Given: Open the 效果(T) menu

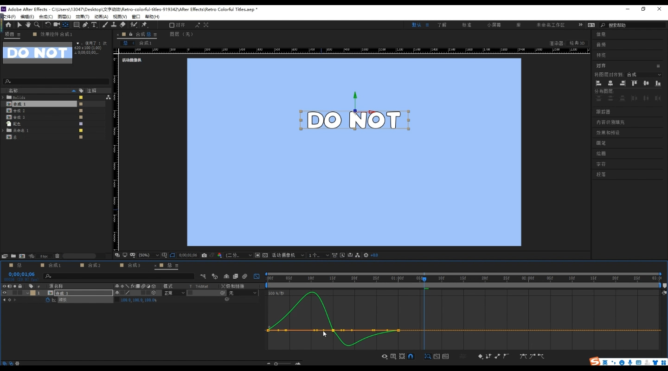Looking at the screenshot, I should pos(82,17).
